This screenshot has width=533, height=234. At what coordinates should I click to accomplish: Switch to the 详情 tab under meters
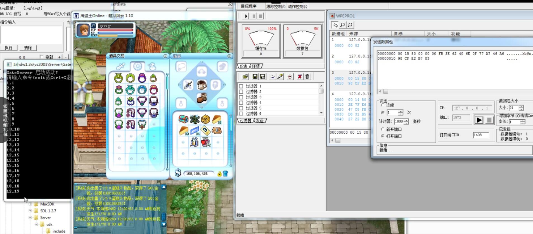(256, 66)
